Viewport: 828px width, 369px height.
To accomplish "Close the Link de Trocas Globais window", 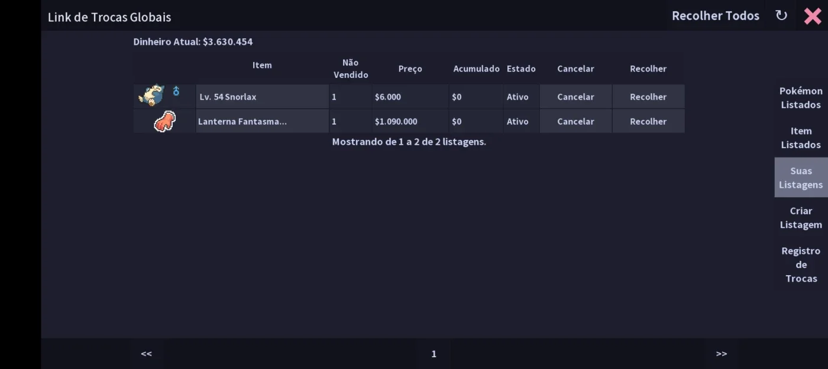I will (812, 16).
